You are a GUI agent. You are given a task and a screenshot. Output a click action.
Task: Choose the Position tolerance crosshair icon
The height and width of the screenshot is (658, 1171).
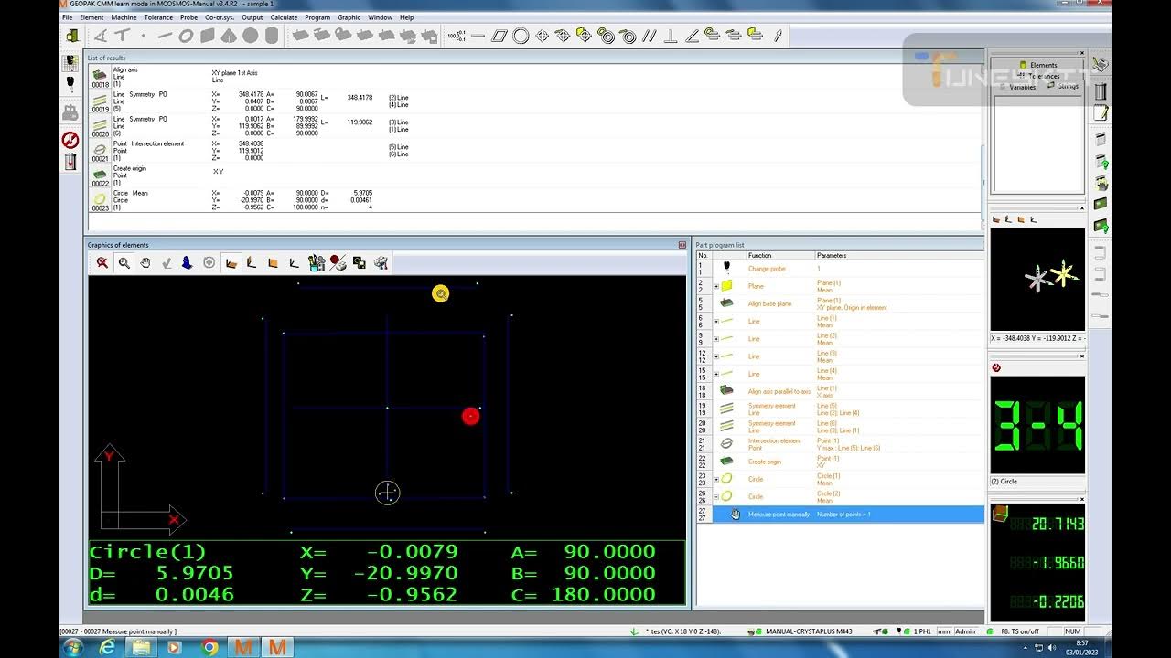543,36
